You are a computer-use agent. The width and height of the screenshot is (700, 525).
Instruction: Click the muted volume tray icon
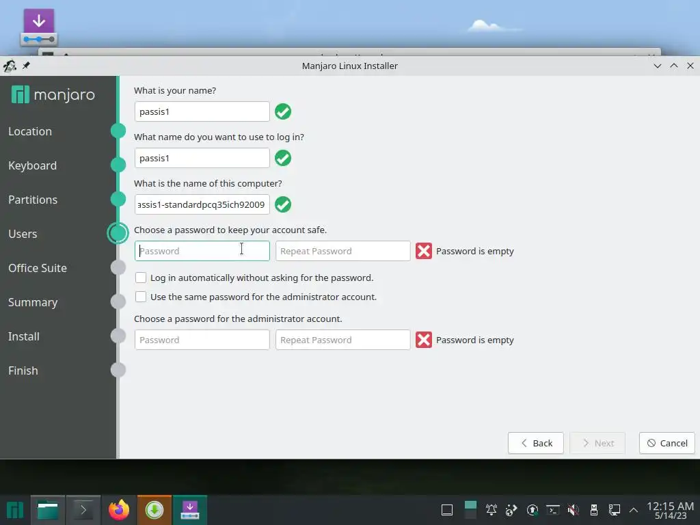coord(574,510)
